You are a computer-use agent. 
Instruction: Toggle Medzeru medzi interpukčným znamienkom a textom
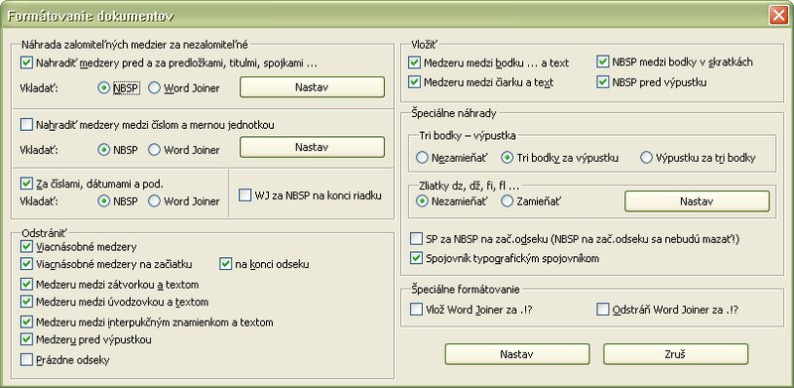[27, 322]
